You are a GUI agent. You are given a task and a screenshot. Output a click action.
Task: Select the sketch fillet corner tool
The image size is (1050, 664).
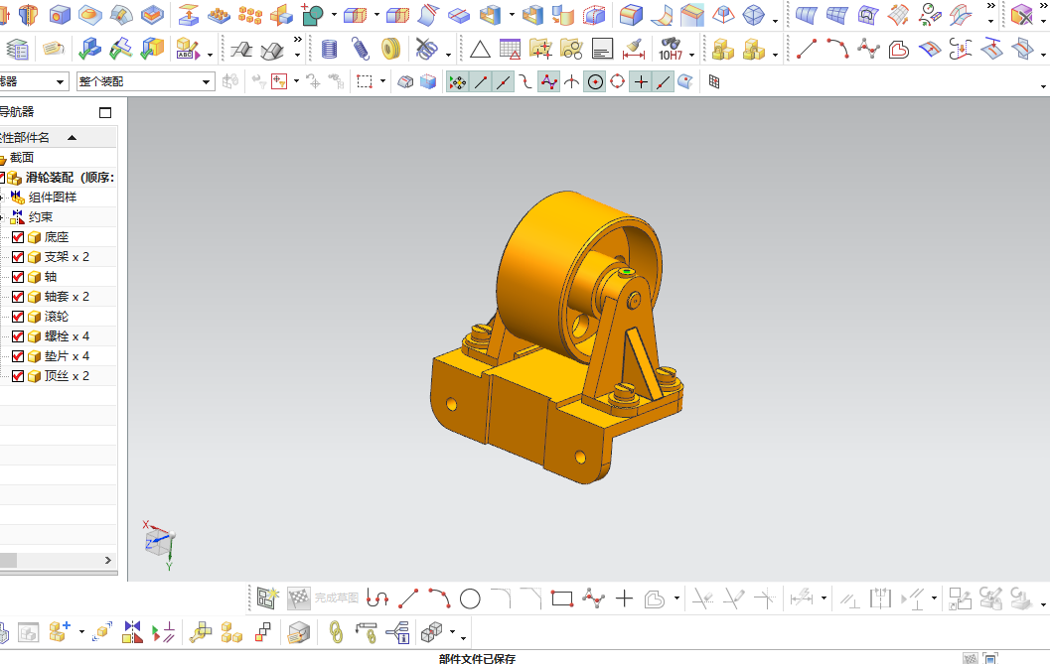click(501, 598)
